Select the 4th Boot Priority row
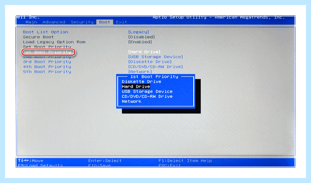This screenshot has width=311, height=183. tap(47, 67)
